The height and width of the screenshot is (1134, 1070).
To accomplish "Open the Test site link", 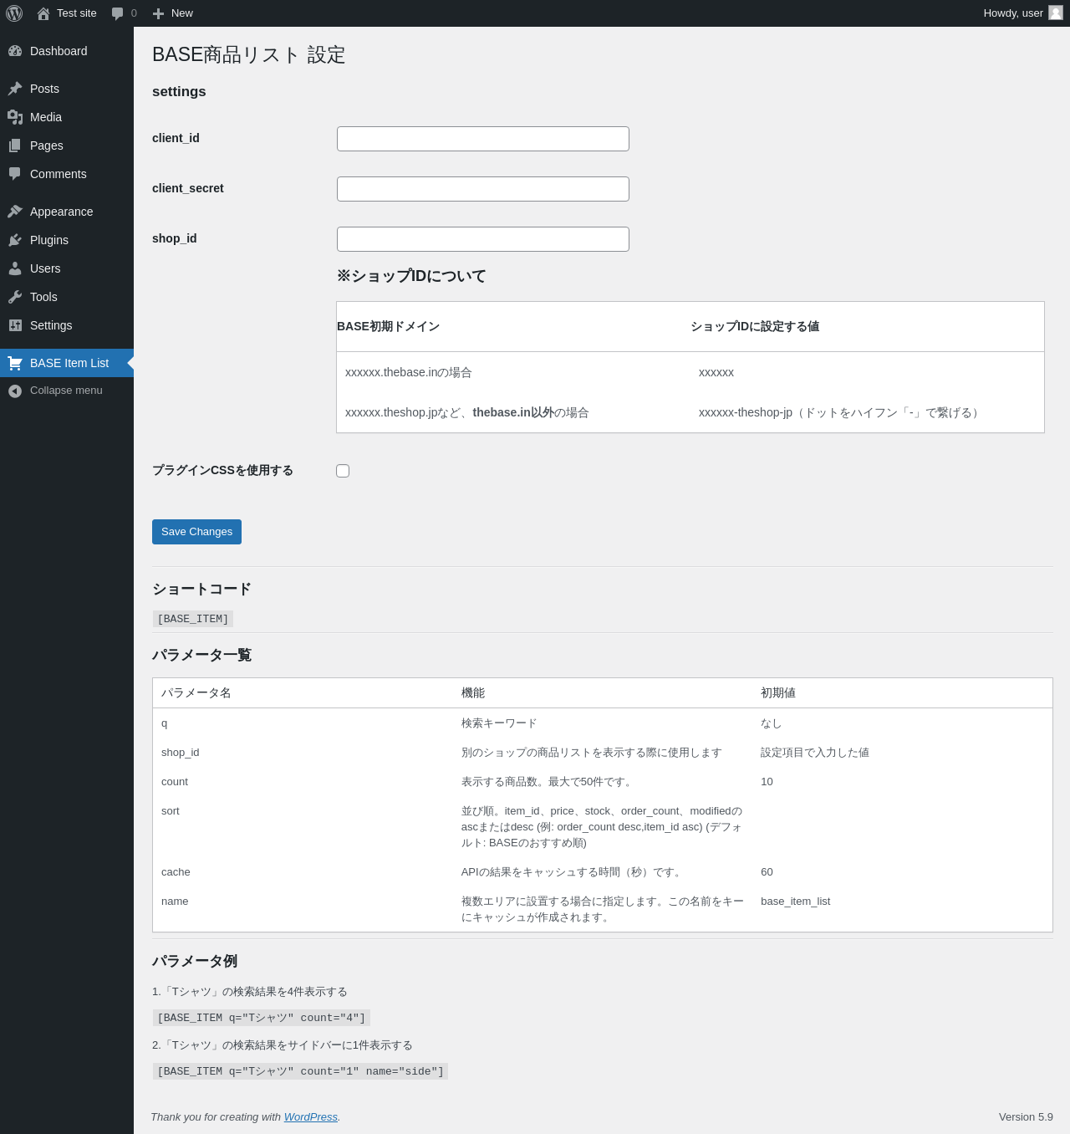I will tap(67, 13).
